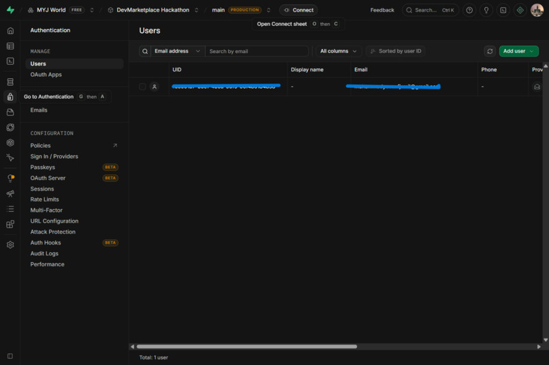Click the UID column header
Image resolution: width=549 pixels, height=365 pixels.
(228, 69)
